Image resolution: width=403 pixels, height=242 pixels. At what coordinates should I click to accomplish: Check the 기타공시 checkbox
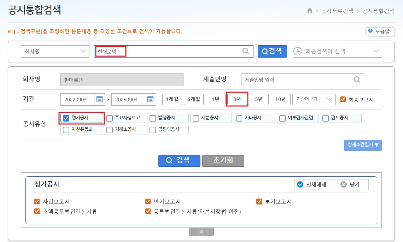tap(239, 118)
